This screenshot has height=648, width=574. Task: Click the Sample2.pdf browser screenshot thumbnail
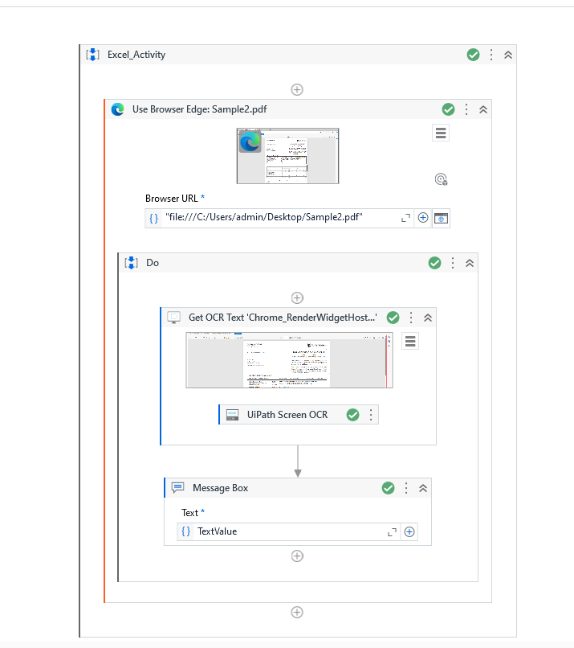287,156
